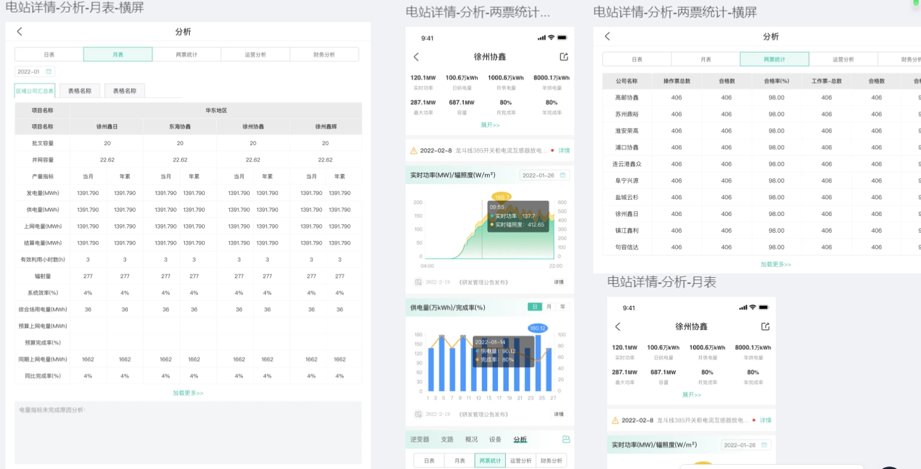
Task: Go back in the 月表-横屏 frame
Action: tap(20, 32)
